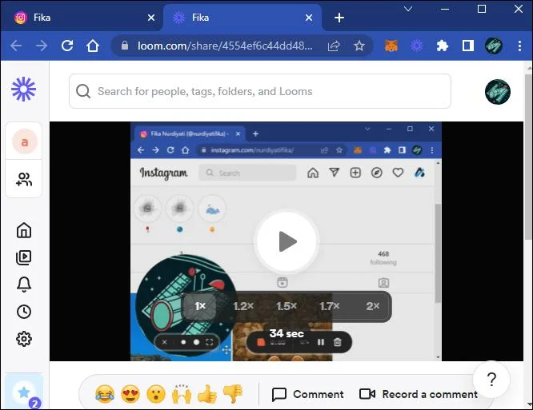This screenshot has width=533, height=410.
Task: Close the Loom Fika tab
Action: coord(309,18)
